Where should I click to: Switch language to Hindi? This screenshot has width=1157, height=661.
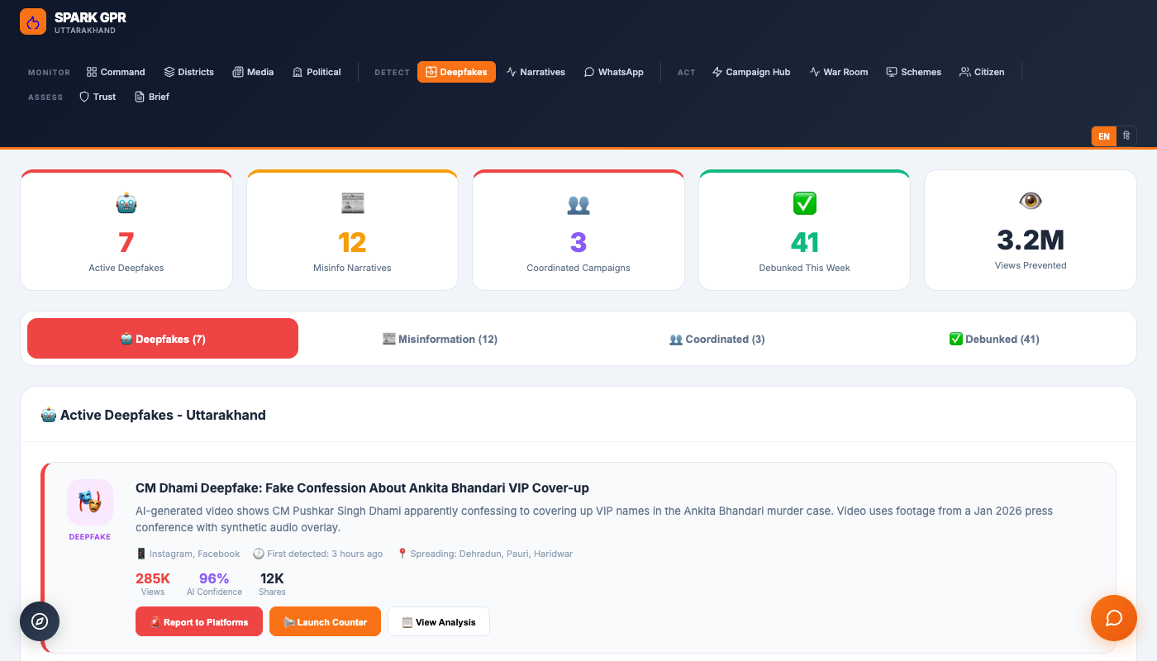[x=1126, y=136]
